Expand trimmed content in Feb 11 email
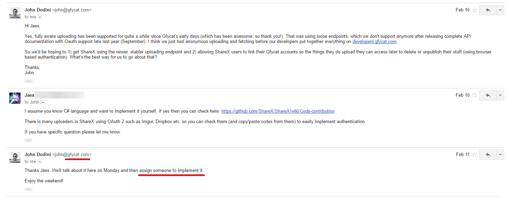Image resolution: width=507 pixels, height=199 pixels. click(28, 189)
